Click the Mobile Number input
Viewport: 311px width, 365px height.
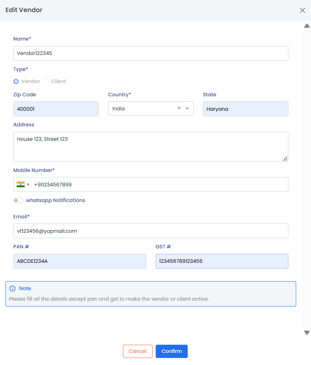pos(160,184)
